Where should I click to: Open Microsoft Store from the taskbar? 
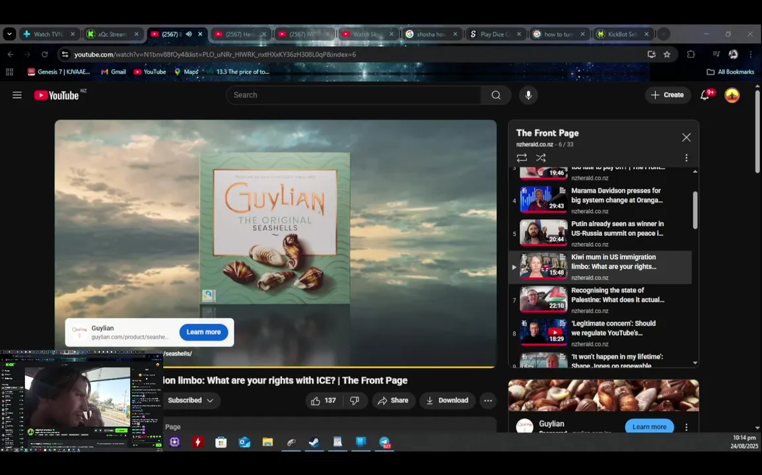221,442
